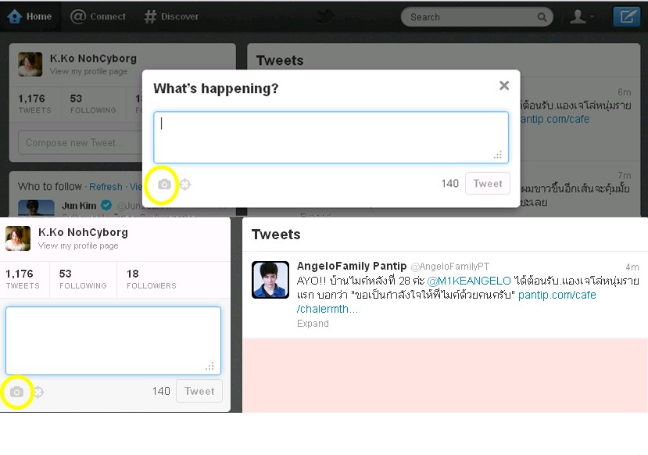This screenshot has height=455, width=648.
Task: Open dimmed View my profile page link behind dialog
Action: (88, 71)
